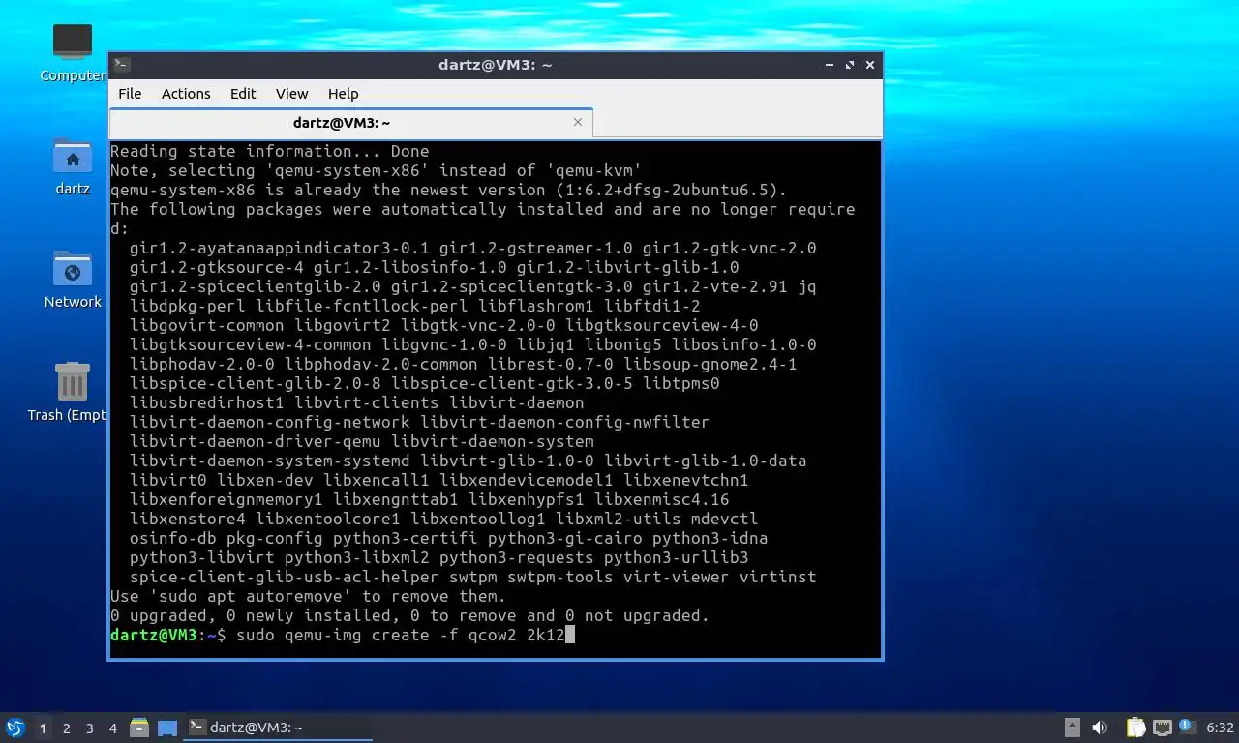
Task: Open the Edit menu
Action: point(243,94)
